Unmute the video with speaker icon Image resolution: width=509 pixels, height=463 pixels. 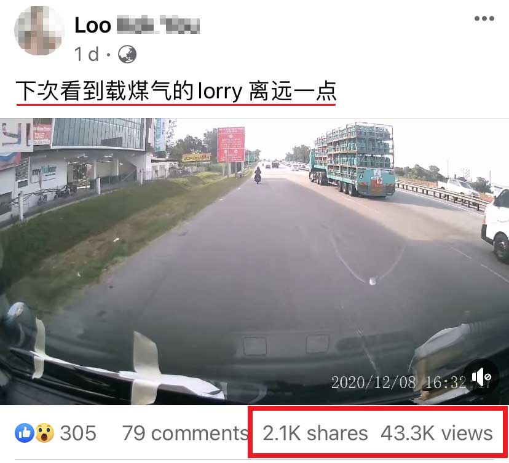click(x=481, y=378)
